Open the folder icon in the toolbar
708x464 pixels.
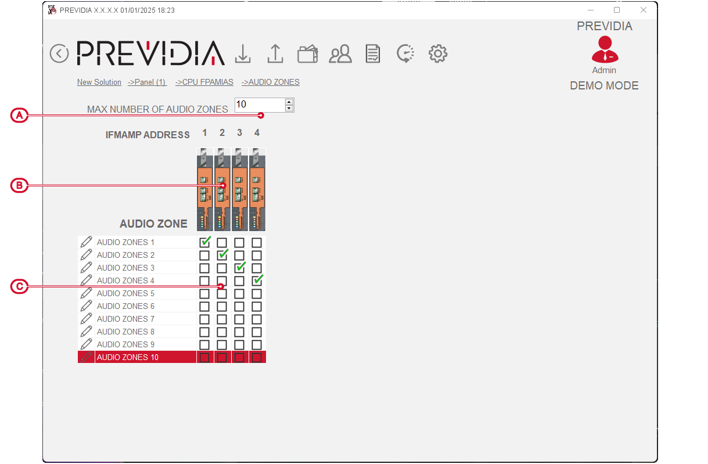(307, 54)
